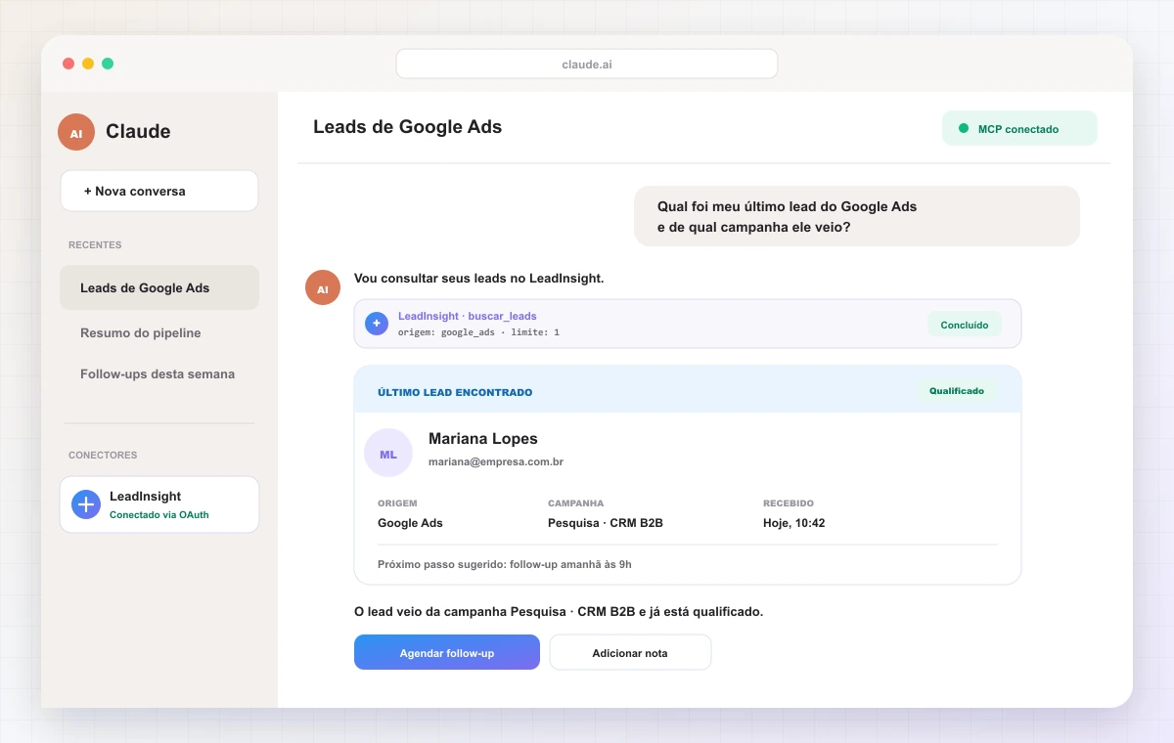Click the final summary sentence about the lead
1174x743 pixels.
(559, 612)
